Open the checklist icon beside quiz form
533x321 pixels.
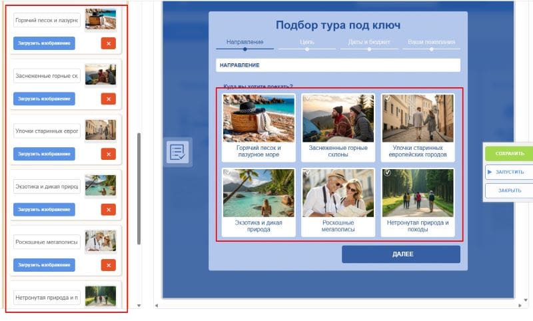coord(178,152)
